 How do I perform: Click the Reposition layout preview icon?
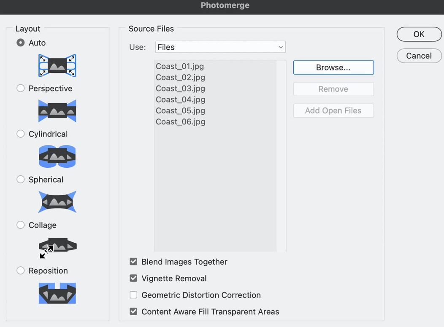pos(57,293)
